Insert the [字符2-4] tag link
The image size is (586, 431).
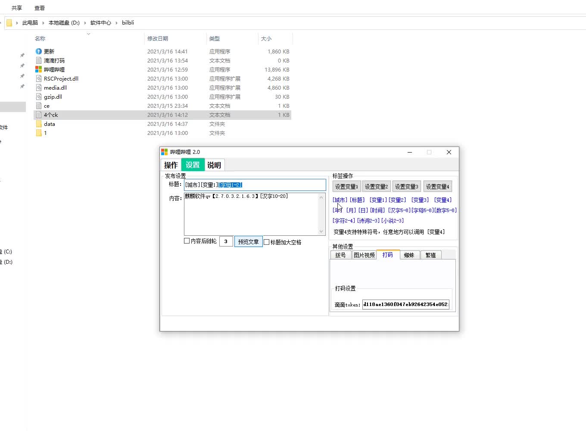(344, 221)
